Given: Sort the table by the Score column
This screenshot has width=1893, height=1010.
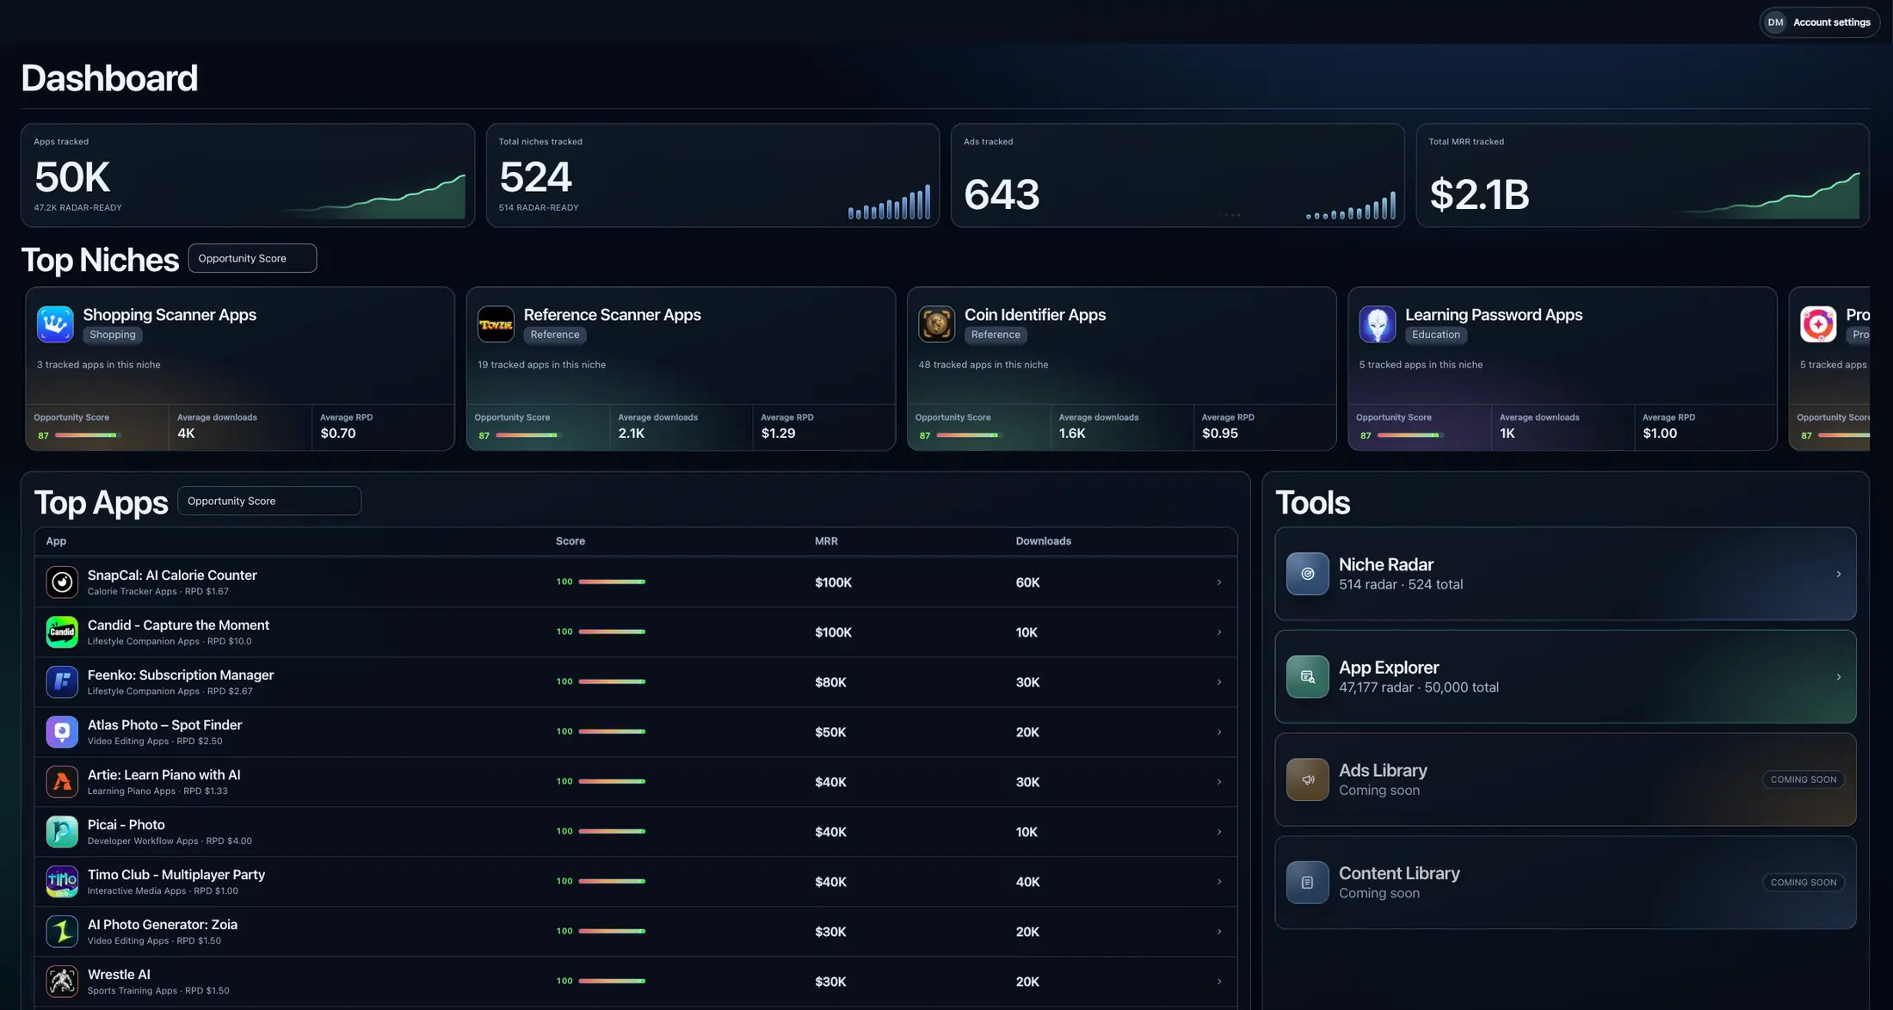Looking at the screenshot, I should pyautogui.click(x=570, y=540).
